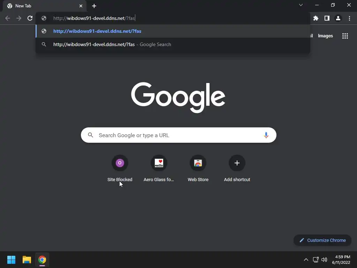The width and height of the screenshot is (357, 268).
Task: Open the volume speaker icon in tray
Action: 324,260
